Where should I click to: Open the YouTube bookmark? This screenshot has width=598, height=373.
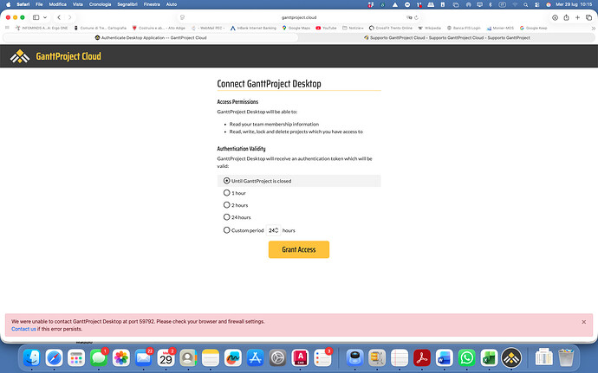(327, 29)
